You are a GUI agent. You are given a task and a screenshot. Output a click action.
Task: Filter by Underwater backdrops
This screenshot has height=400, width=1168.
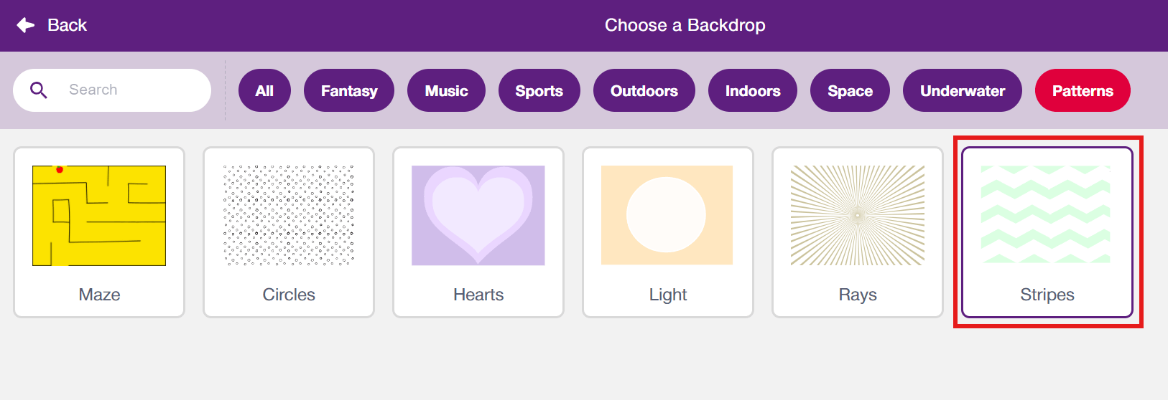coord(962,91)
